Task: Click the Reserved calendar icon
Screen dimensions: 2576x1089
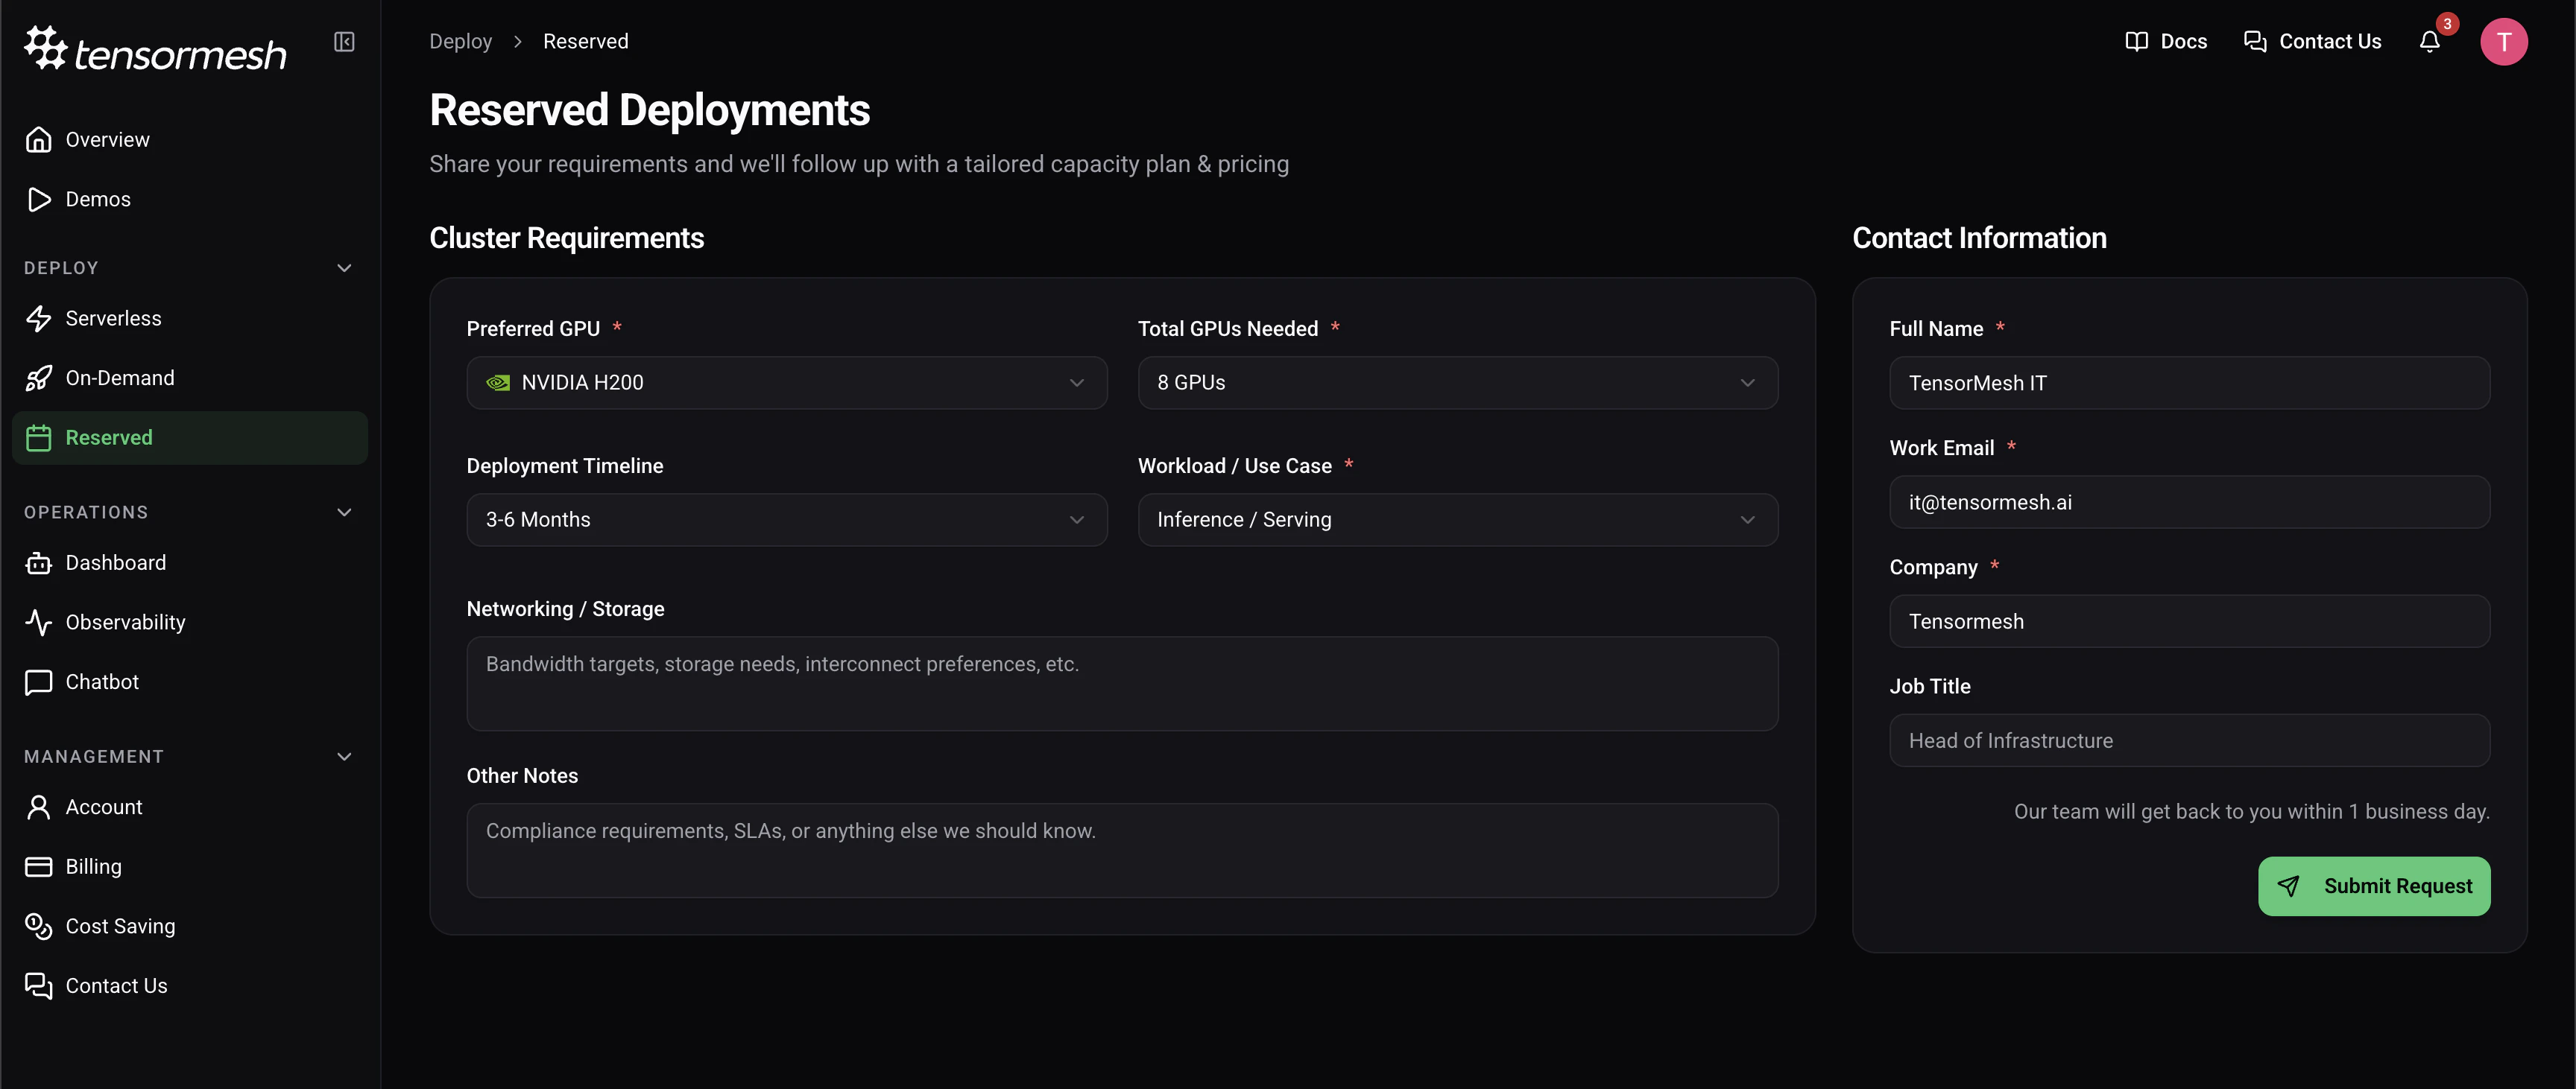Action: 38,437
